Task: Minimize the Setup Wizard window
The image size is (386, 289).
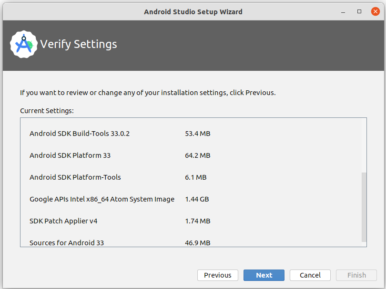Action: (x=344, y=11)
